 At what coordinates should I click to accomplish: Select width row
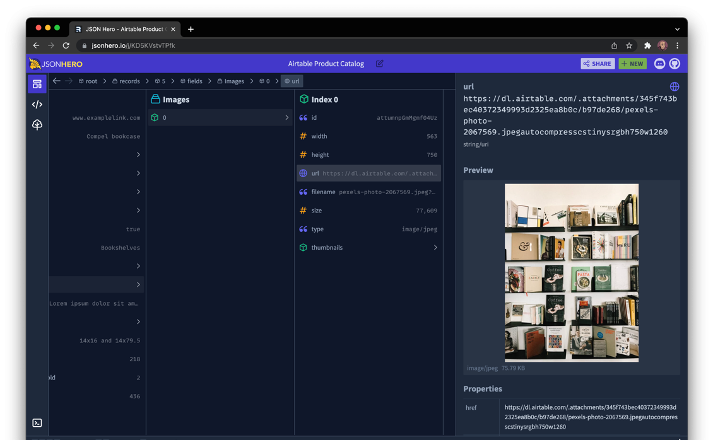point(368,136)
